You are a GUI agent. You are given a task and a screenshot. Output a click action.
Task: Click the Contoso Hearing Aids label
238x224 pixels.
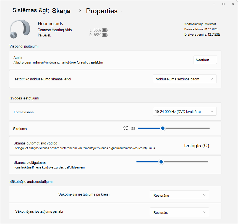55,30
